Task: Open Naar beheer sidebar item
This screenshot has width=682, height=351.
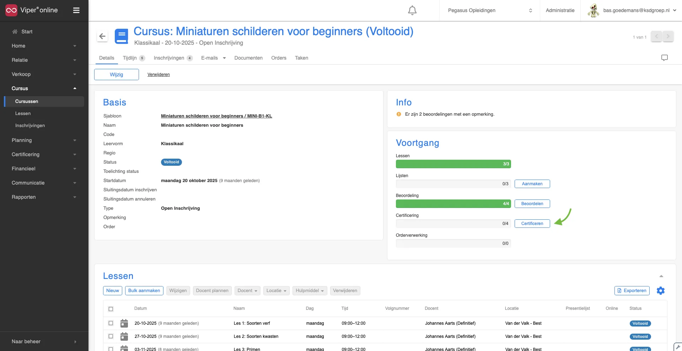Action: 44,341
